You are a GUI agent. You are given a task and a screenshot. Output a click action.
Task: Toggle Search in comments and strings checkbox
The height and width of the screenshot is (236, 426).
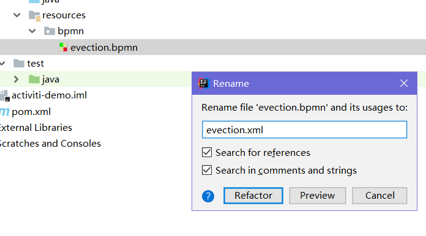click(207, 170)
